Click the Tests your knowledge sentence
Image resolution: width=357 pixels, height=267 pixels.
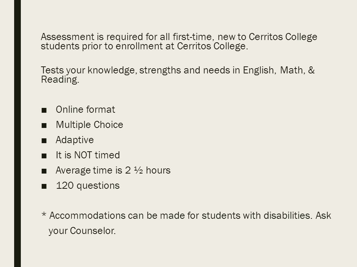point(178,70)
